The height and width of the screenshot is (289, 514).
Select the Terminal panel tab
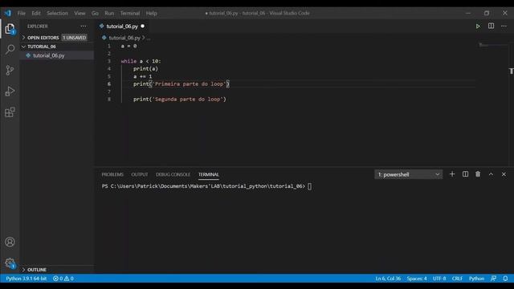209,174
